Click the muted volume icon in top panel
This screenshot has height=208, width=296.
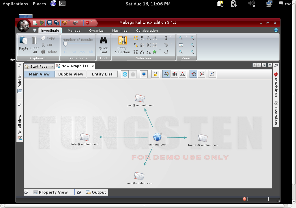[x=252, y=3]
